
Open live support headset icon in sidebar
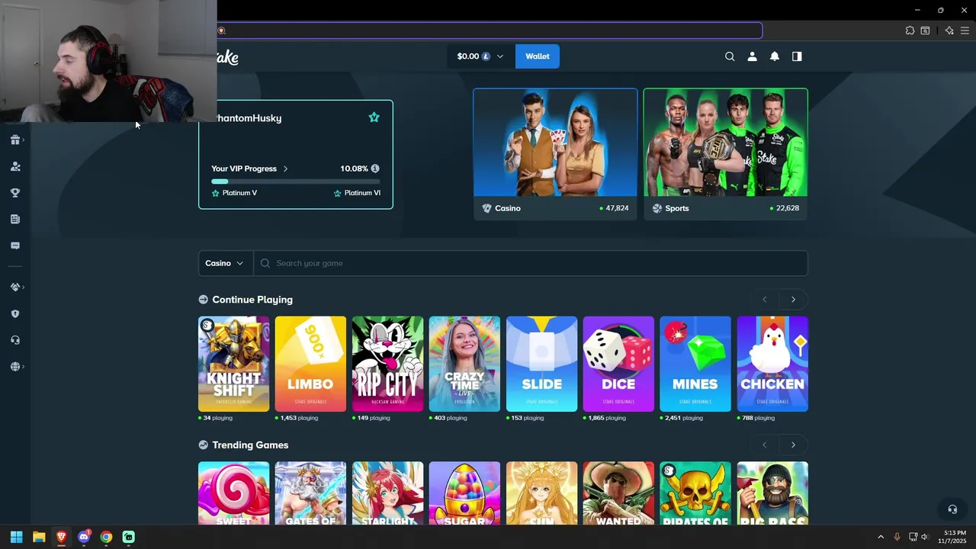click(x=14, y=340)
